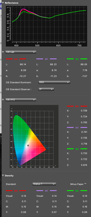
Task: Click the Density section title
Action: pos(9,176)
